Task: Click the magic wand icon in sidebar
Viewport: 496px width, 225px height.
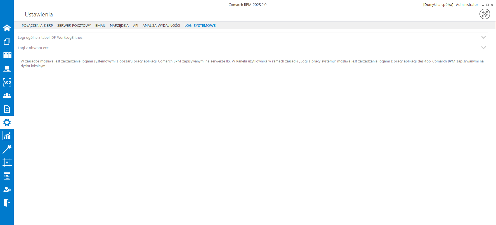Action: pyautogui.click(x=7, y=149)
